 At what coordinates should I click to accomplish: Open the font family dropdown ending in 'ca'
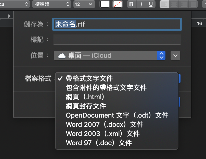click(15, 4)
